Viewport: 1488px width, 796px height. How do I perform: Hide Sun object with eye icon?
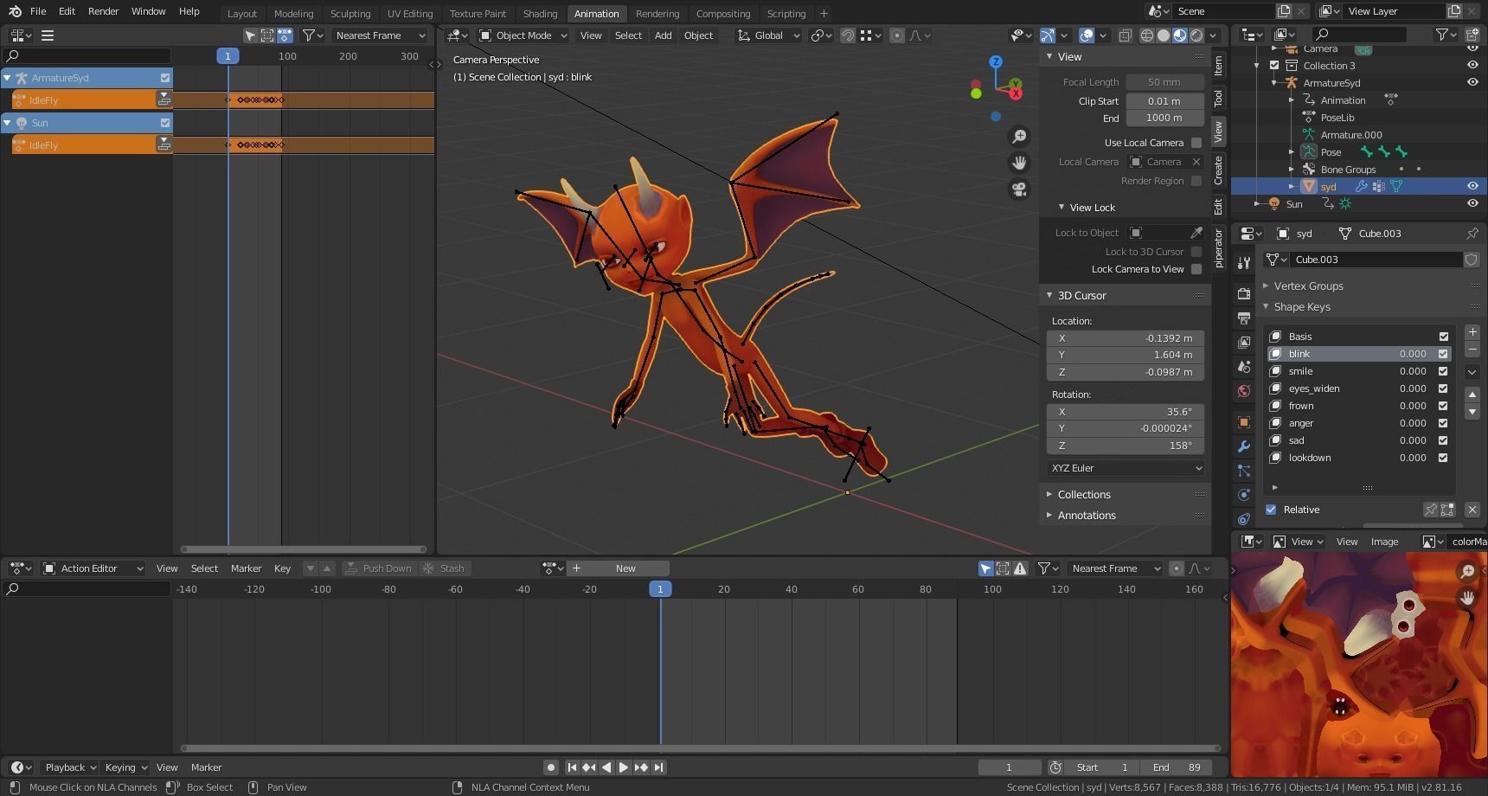point(1472,203)
